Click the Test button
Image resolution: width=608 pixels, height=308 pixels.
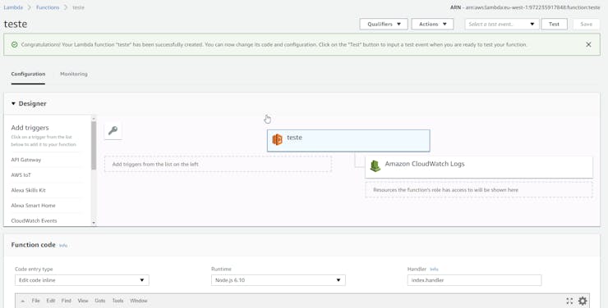coord(554,24)
